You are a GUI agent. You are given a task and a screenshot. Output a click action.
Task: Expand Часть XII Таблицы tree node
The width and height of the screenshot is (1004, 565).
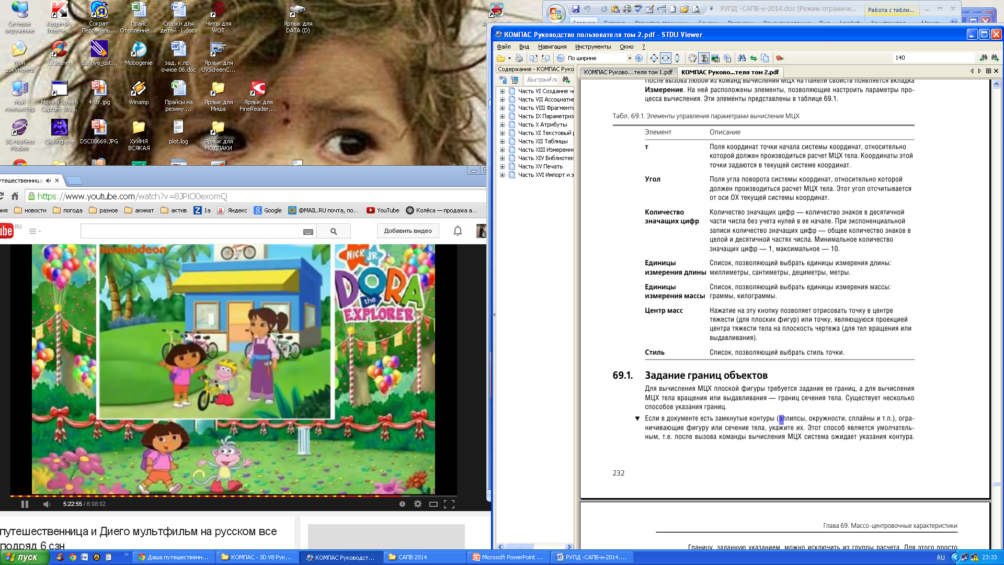click(502, 141)
